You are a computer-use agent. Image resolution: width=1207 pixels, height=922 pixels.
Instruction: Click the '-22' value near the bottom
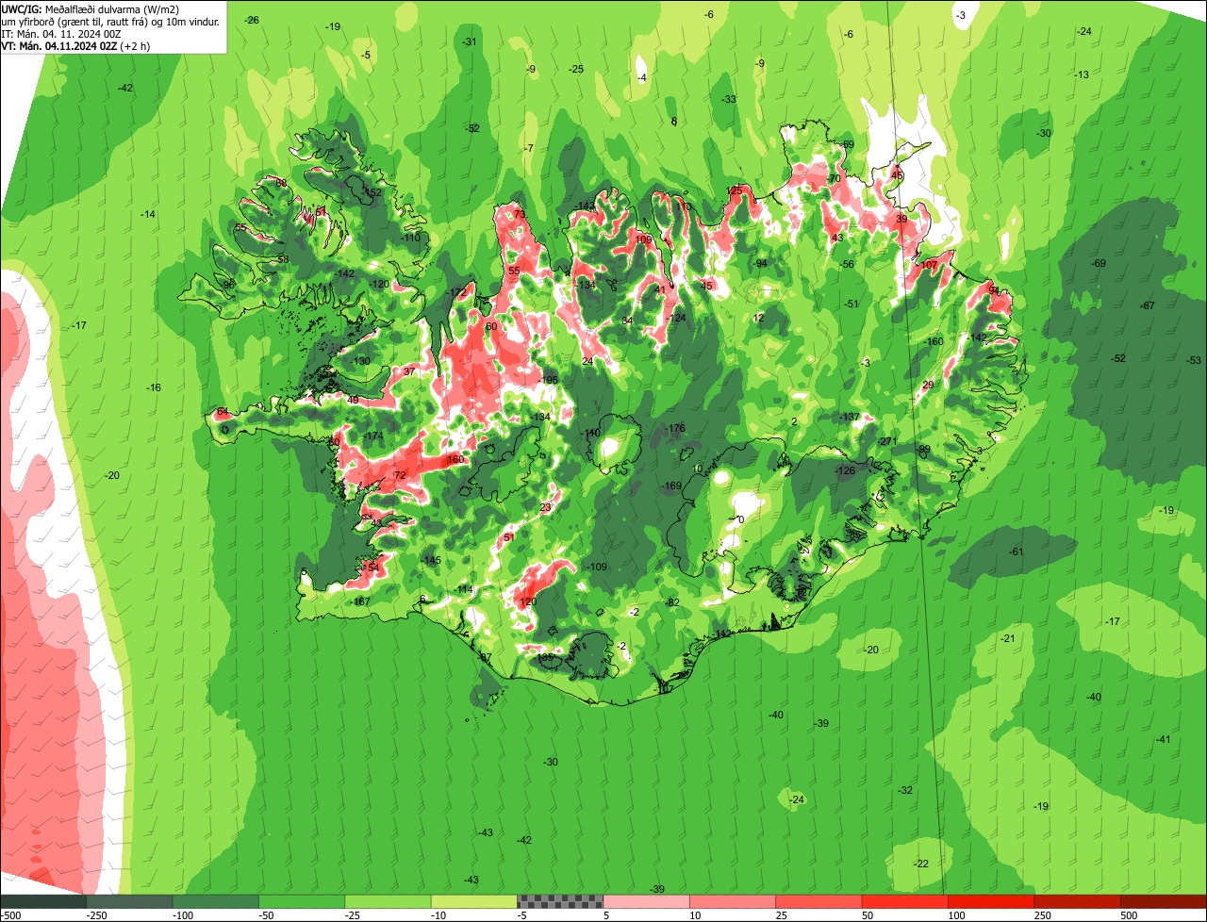click(921, 864)
